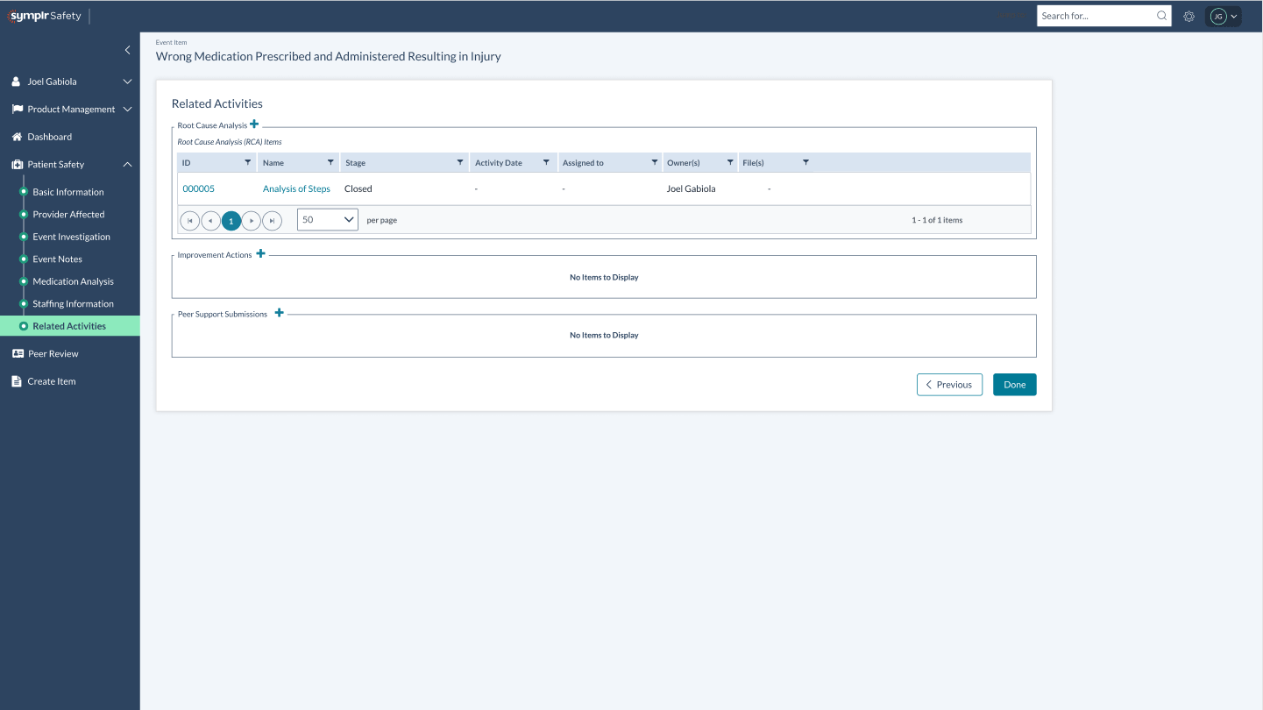Viewport: 1263px width, 710px height.
Task: Open the 50 per page dropdown
Action: pos(328,220)
